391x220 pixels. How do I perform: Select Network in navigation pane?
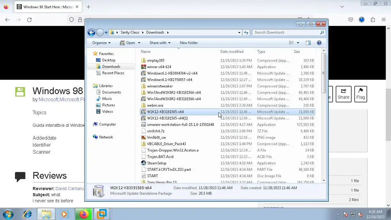(x=106, y=137)
